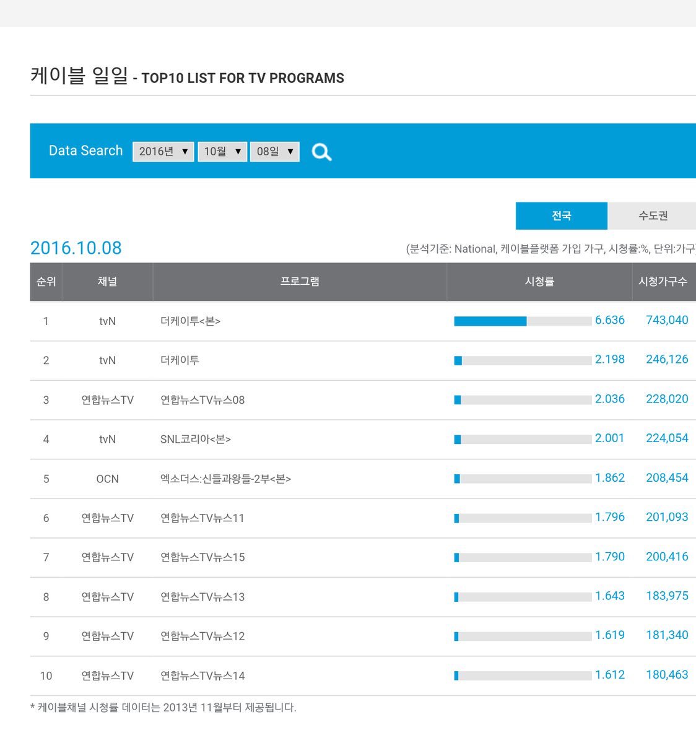The width and height of the screenshot is (696, 743).
Task: Click the date heading 2016.10.08
Action: click(x=76, y=248)
